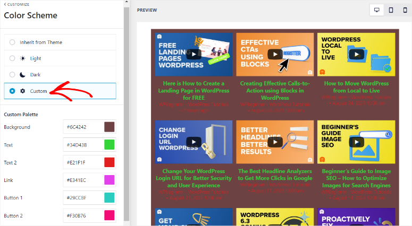Play the Change Login URL WordPress video
Viewport: 412px width, 226px height.
[x=194, y=142]
